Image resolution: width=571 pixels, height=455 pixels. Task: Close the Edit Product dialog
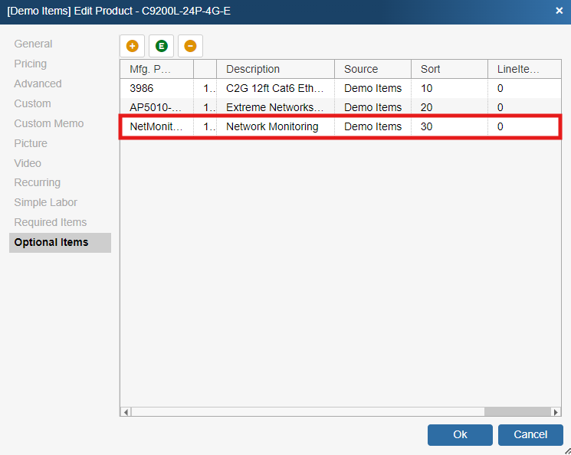tap(559, 11)
